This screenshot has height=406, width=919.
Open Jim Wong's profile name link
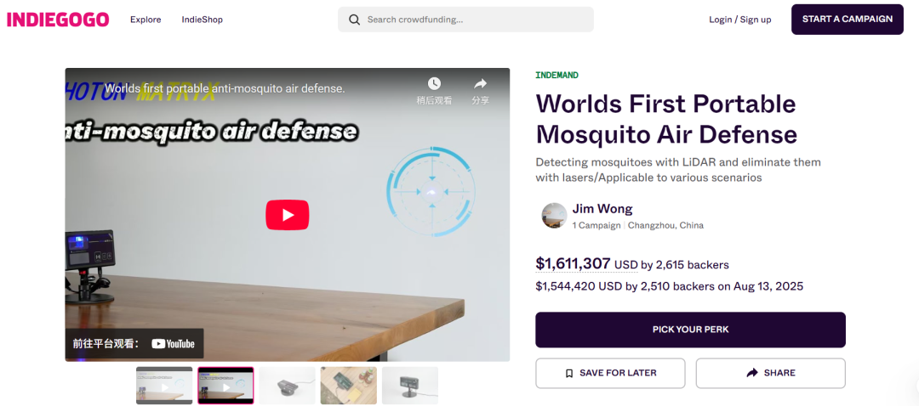602,209
